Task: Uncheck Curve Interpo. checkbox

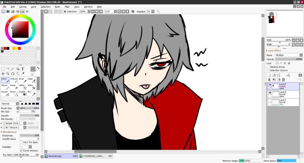Action: click(x=21, y=150)
